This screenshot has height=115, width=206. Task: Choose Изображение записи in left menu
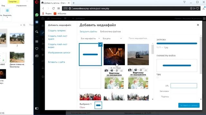coord(59,52)
